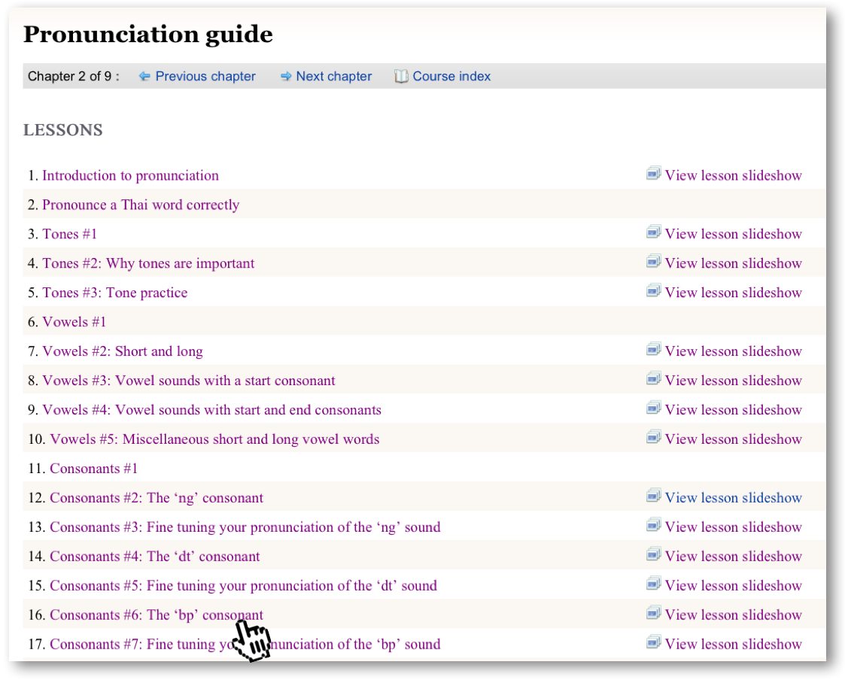Open Tones #3: Tone practice lesson
Viewport: 845px width, 680px height.
coord(115,293)
